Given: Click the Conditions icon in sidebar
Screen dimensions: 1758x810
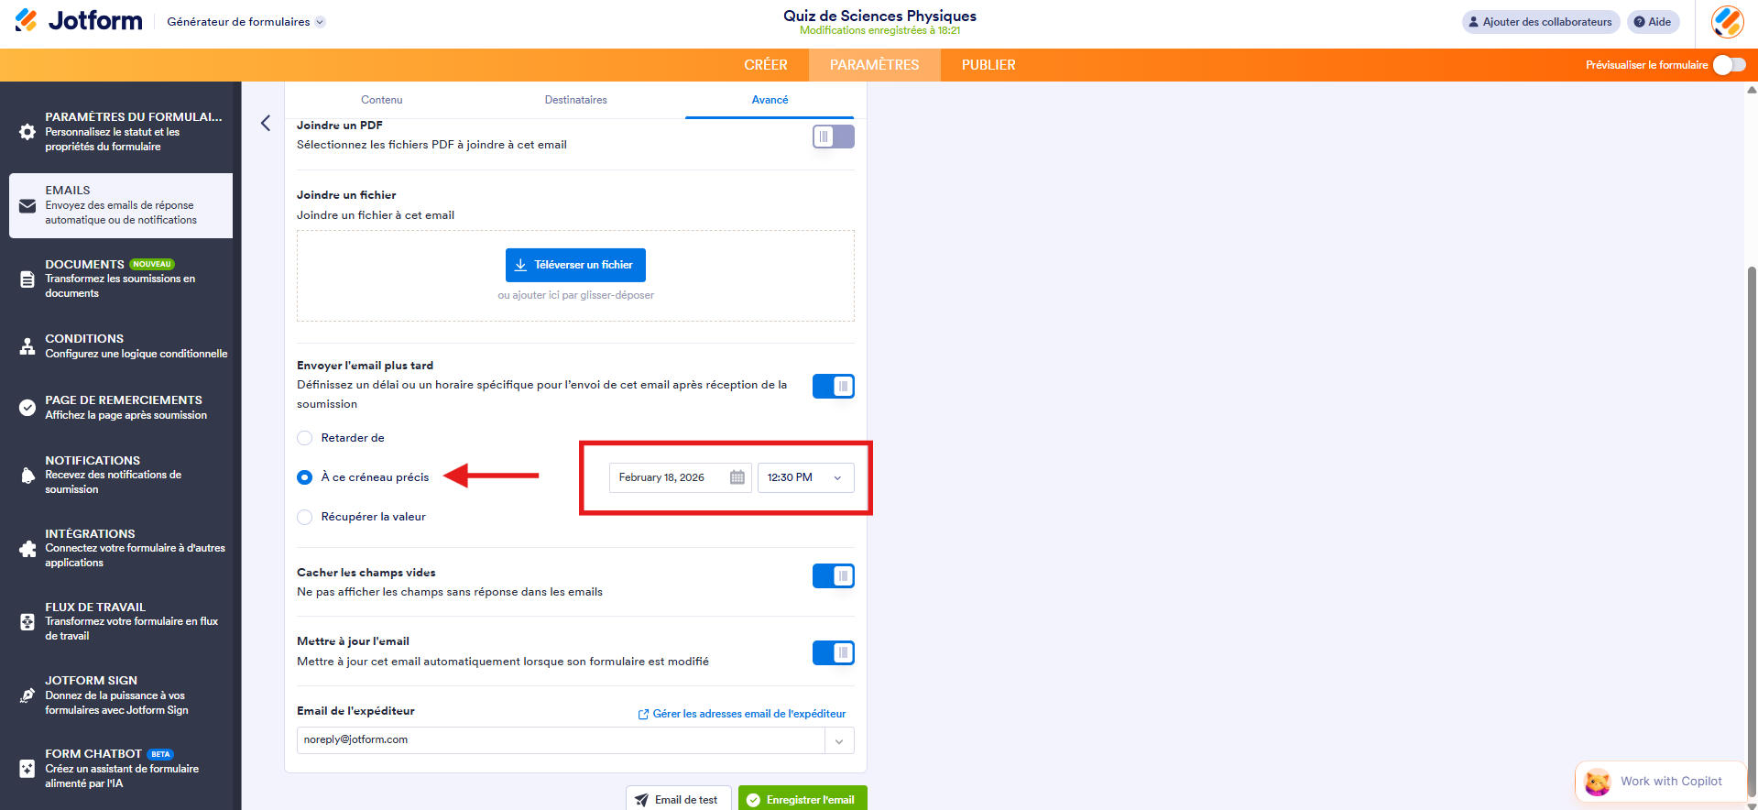Looking at the screenshot, I should pos(27,346).
